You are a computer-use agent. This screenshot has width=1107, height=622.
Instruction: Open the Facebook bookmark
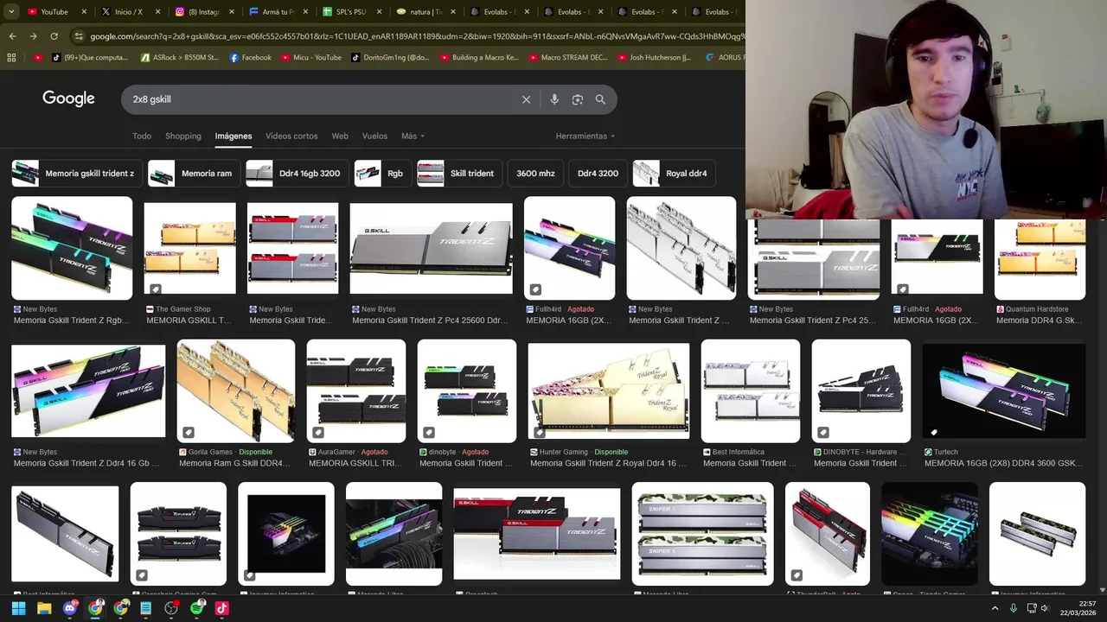(251, 58)
